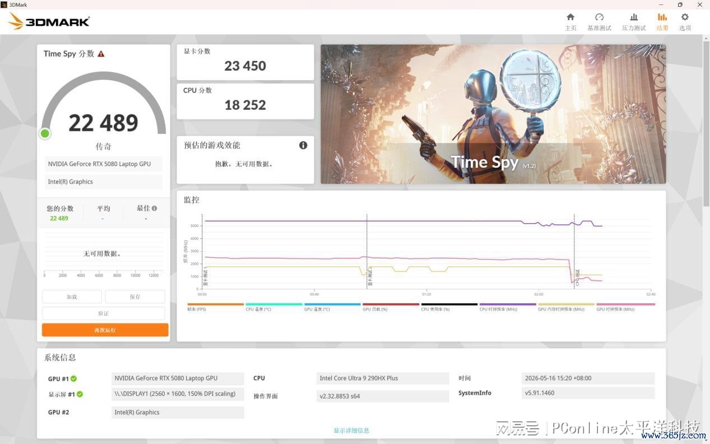This screenshot has width=710, height=444.
Task: Click the 验证 validate button
Action: 104,313
